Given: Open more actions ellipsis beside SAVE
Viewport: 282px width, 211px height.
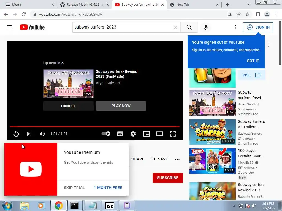Looking at the screenshot, I should [177, 159].
